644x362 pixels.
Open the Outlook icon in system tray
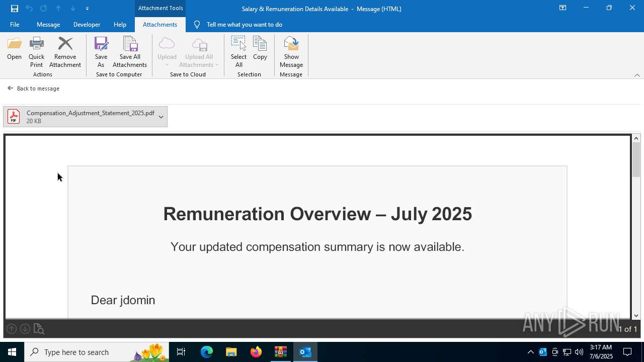click(x=543, y=352)
